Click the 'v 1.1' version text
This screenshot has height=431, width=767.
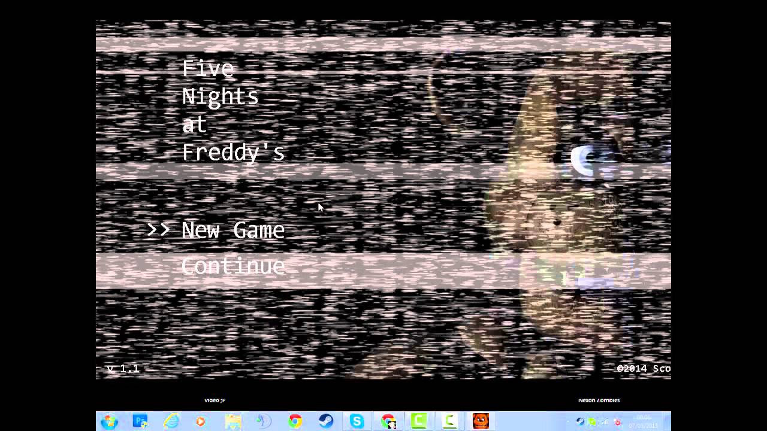pos(123,369)
